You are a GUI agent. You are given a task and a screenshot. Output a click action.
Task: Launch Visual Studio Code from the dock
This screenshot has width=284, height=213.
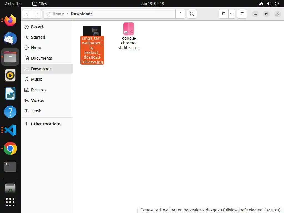point(10,130)
